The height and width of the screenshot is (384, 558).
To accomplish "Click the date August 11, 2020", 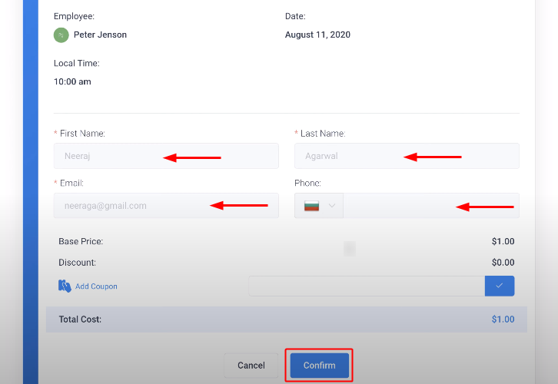I will tap(317, 35).
